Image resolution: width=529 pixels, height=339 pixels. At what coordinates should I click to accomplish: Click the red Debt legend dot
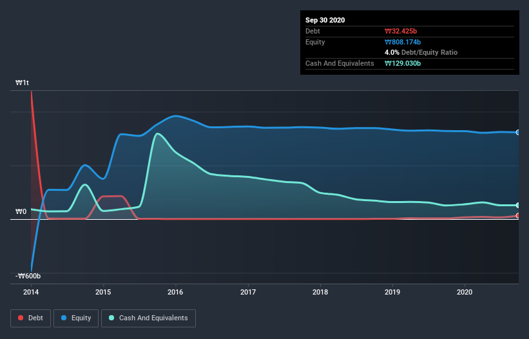coord(21,318)
